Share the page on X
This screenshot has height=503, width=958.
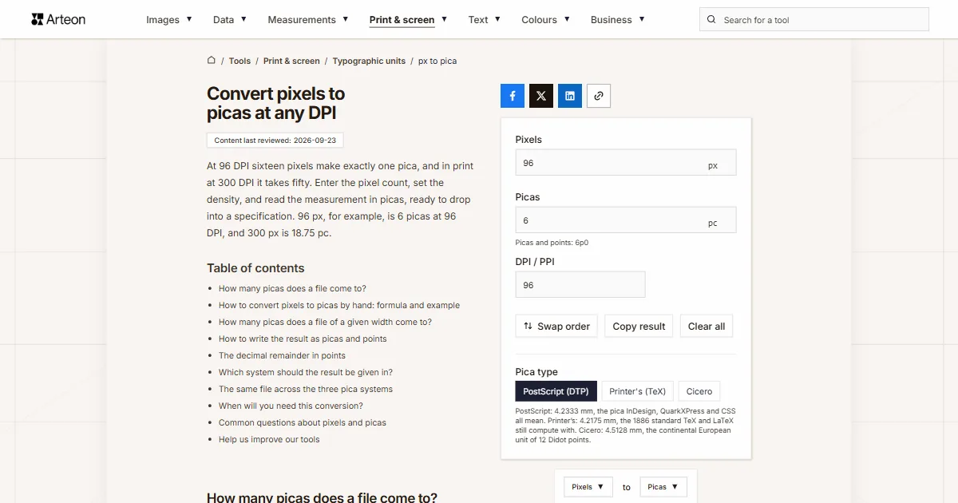[x=541, y=96]
